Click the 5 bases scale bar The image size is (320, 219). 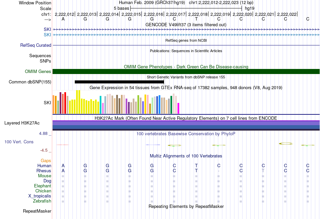point(186,8)
